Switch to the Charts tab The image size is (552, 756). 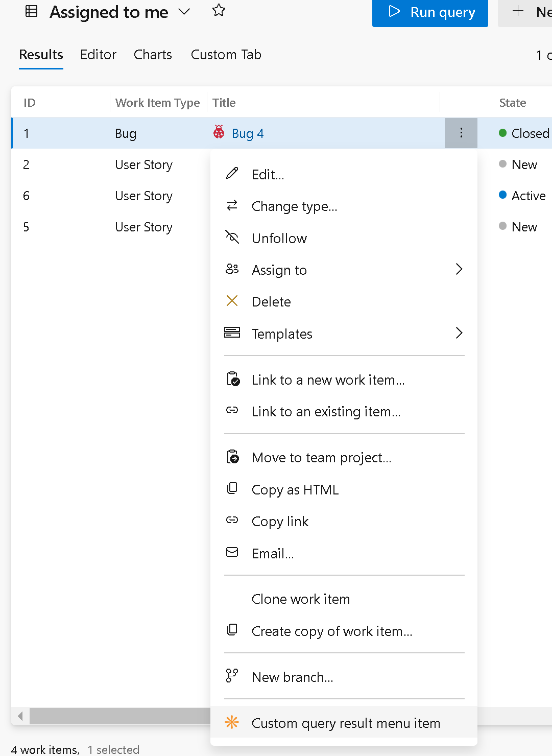click(152, 55)
